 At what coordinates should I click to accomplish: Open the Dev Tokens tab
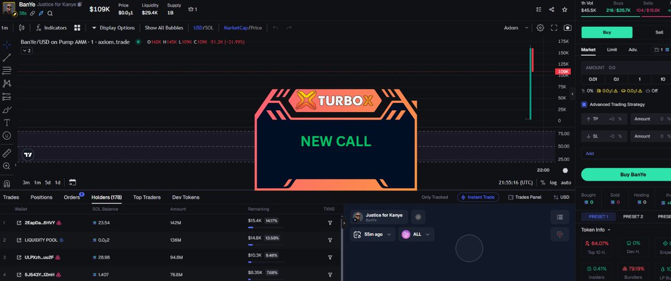click(x=186, y=197)
